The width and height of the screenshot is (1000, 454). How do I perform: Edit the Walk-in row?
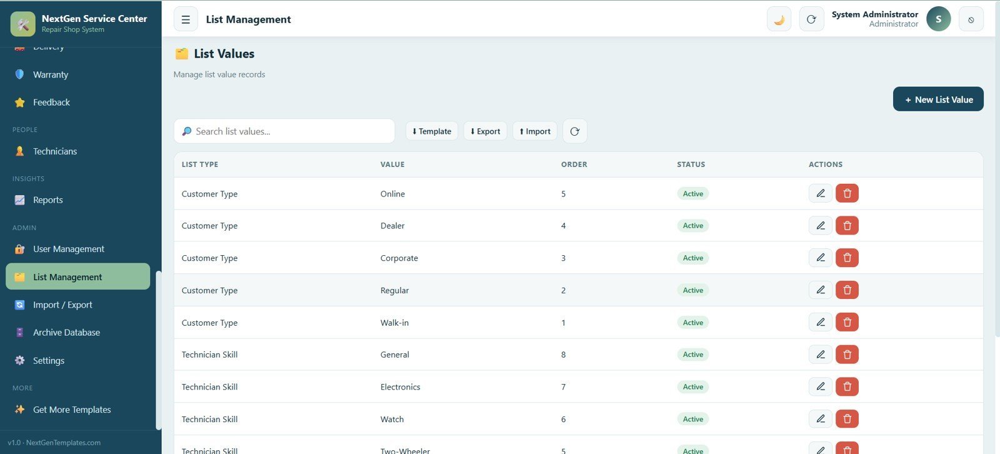820,322
